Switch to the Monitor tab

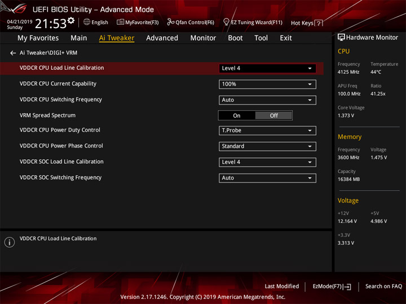(x=203, y=38)
